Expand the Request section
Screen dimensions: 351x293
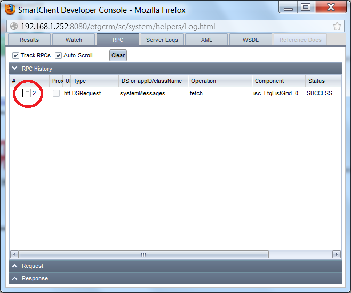[x=14, y=266]
